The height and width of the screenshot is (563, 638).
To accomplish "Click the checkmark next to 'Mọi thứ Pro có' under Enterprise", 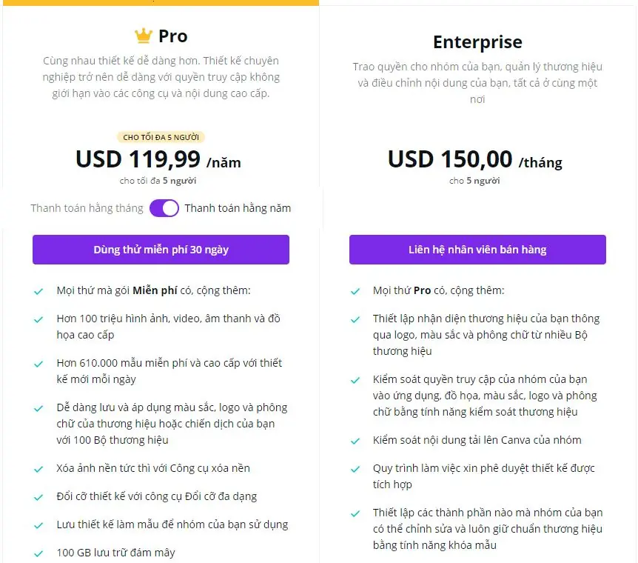I will point(355,290).
